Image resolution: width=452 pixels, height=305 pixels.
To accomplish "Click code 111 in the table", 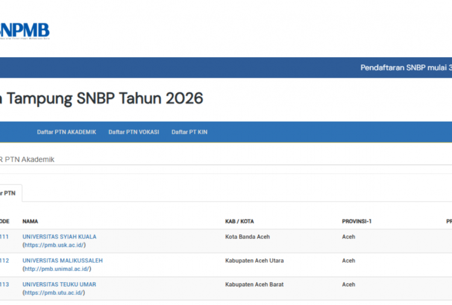I will [4, 237].
